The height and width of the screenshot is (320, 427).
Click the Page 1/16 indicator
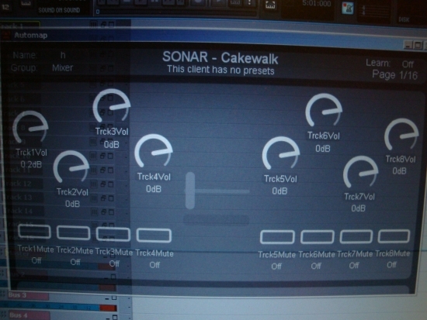(394, 74)
